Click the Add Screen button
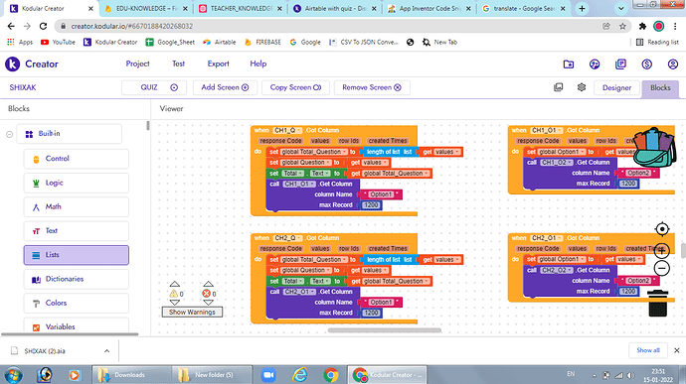 coord(225,87)
